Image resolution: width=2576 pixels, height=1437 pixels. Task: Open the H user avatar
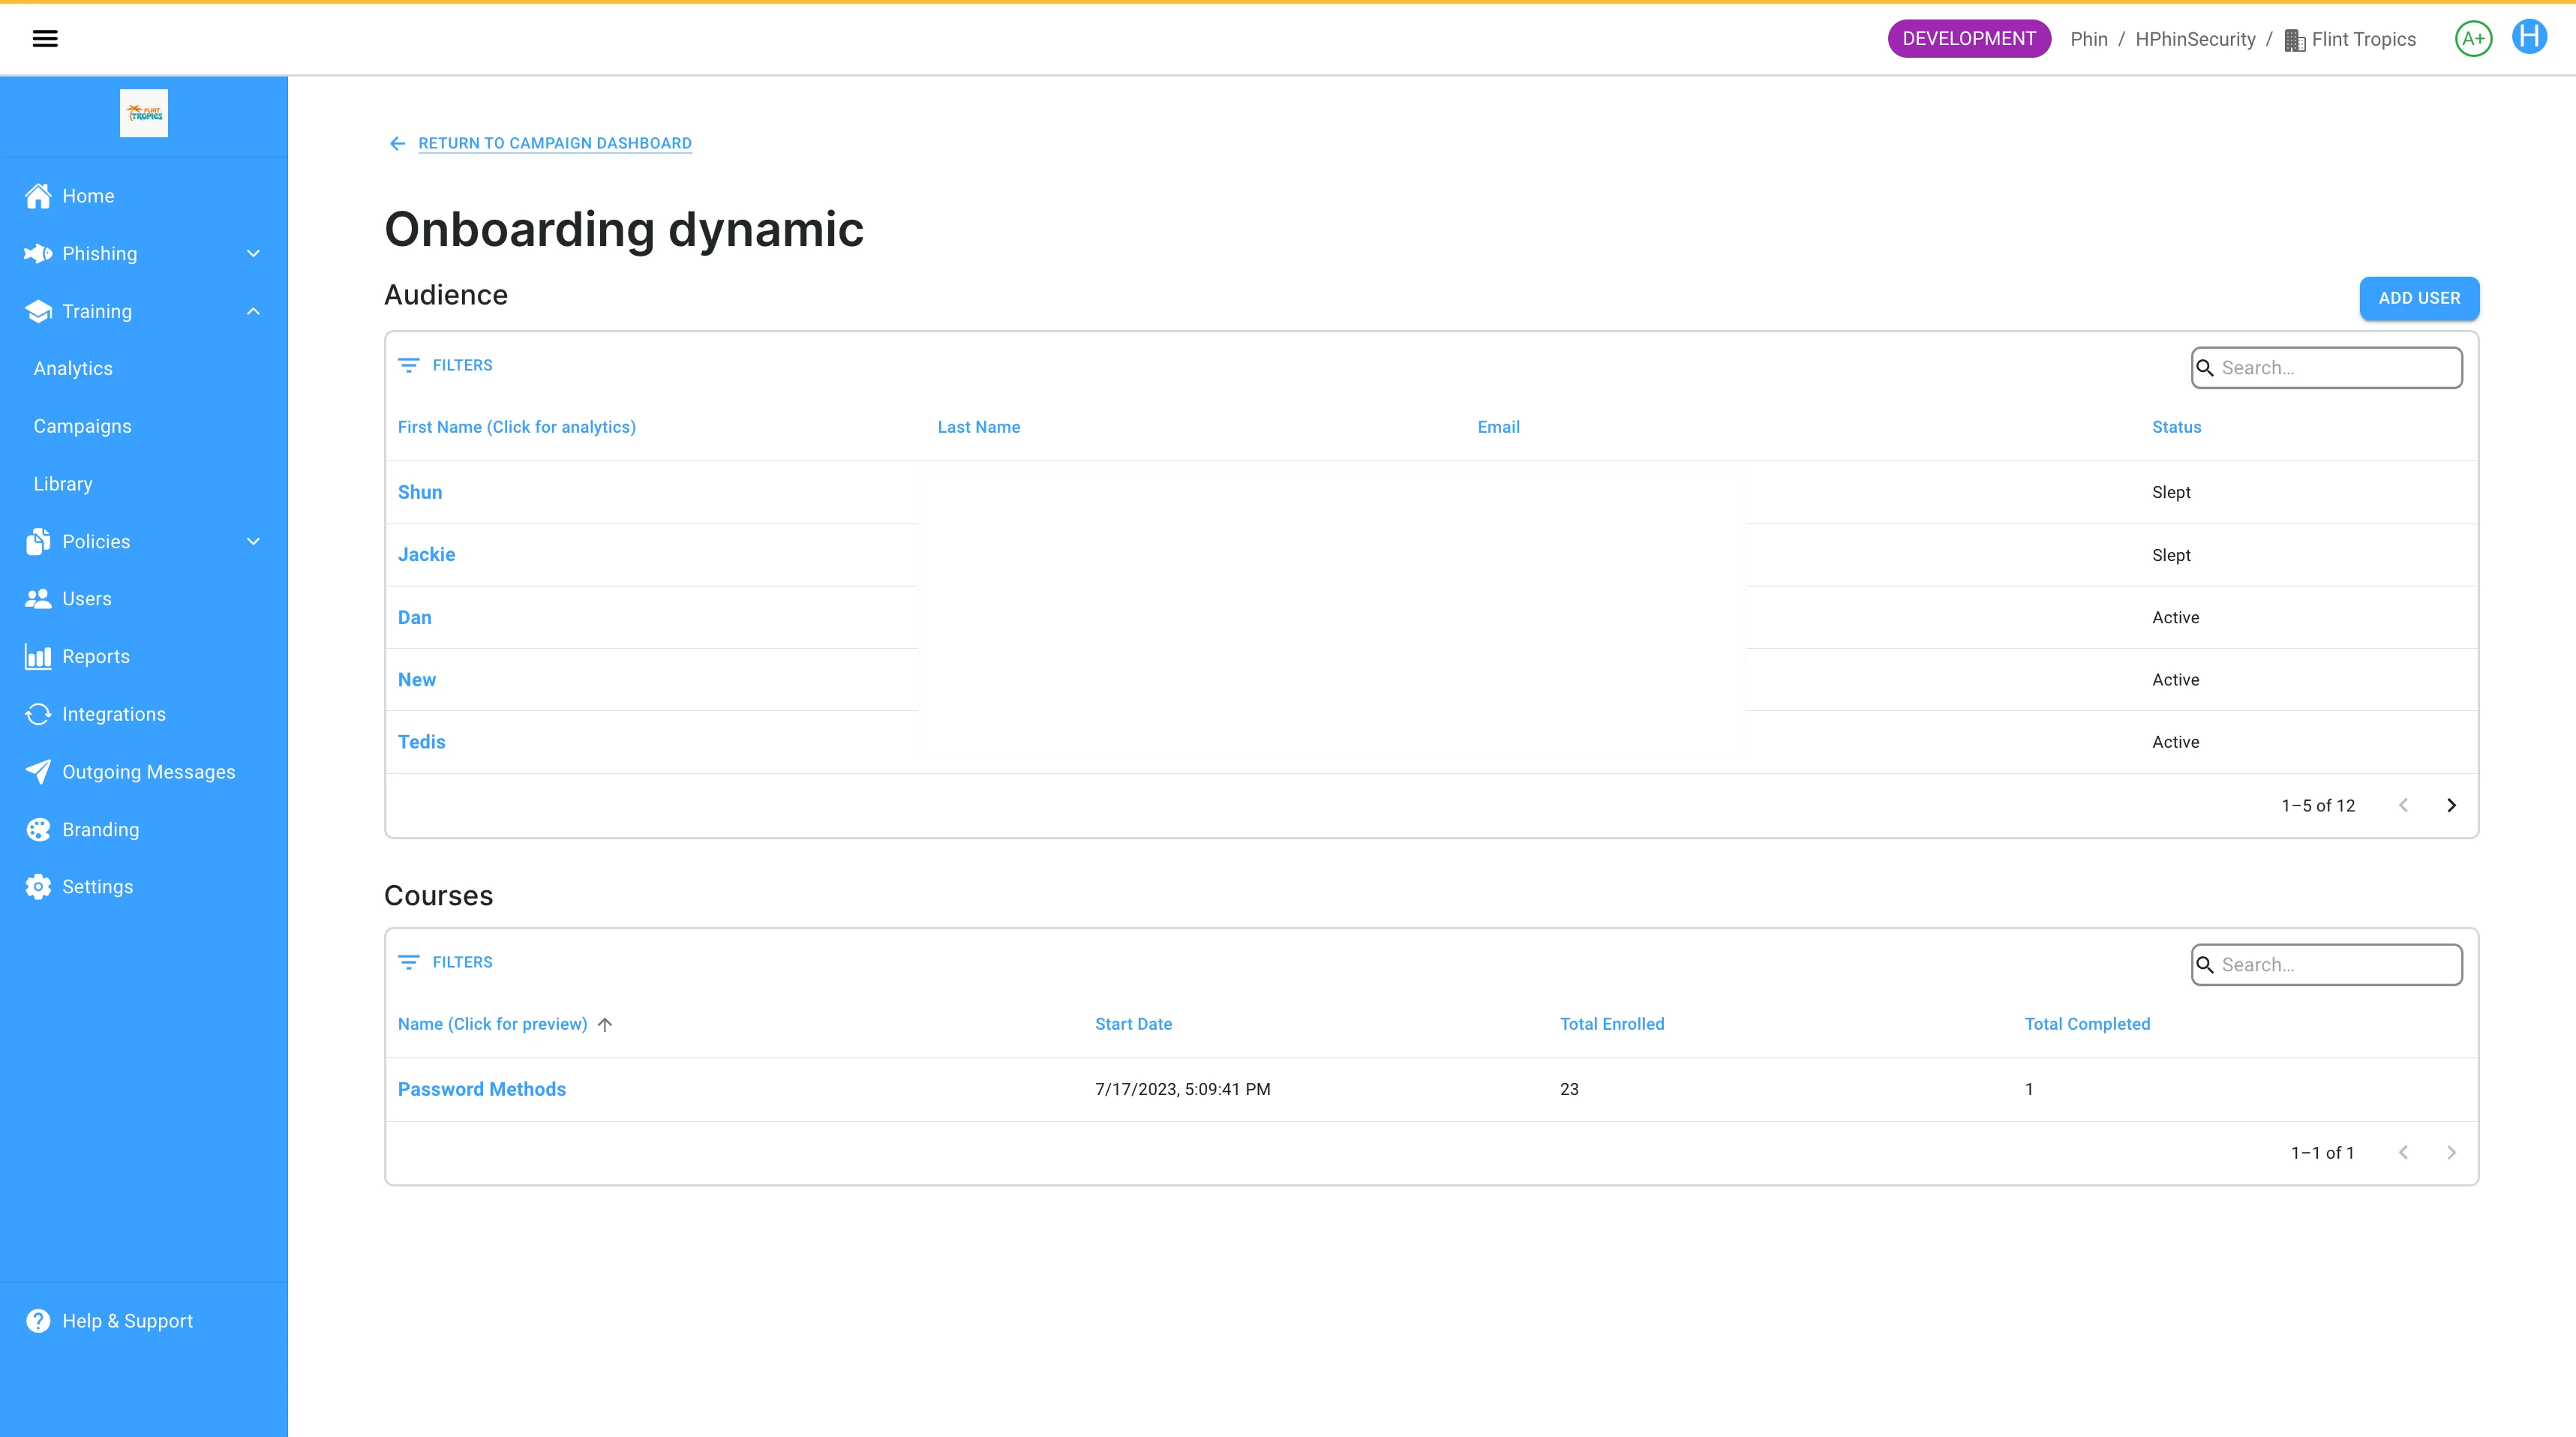[2529, 37]
